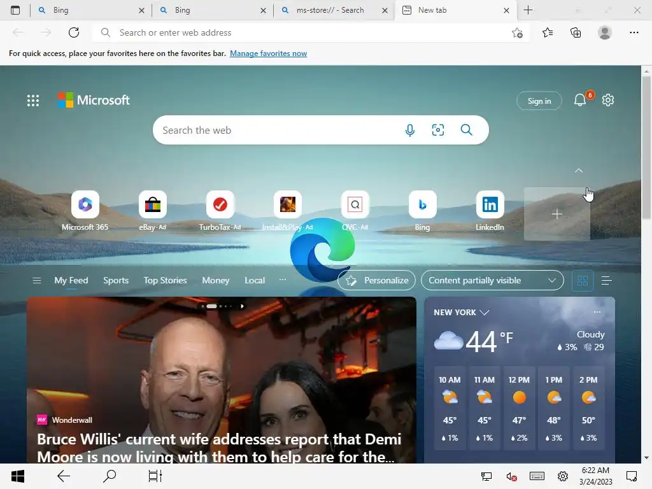652x489 pixels.
Task: Expand Content partially visible dropdown
Action: click(492, 280)
